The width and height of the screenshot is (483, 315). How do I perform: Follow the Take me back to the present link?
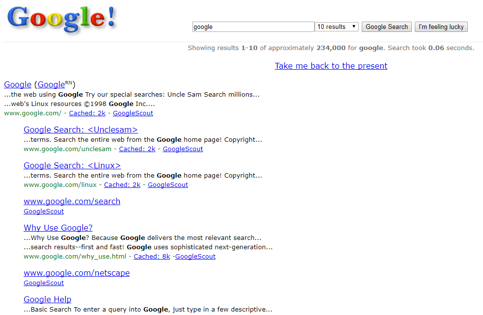(x=331, y=66)
